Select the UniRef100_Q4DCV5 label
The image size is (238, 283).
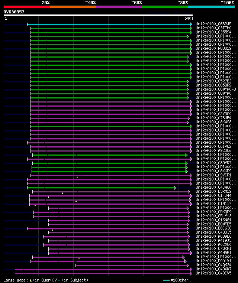(213, 273)
